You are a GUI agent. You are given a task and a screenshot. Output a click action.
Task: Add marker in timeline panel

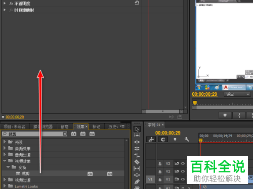point(175,139)
